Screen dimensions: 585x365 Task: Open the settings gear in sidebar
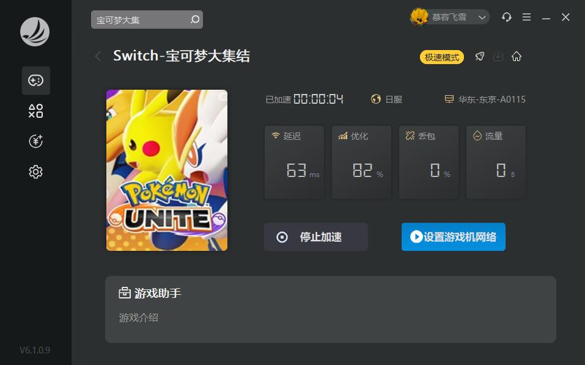point(36,172)
